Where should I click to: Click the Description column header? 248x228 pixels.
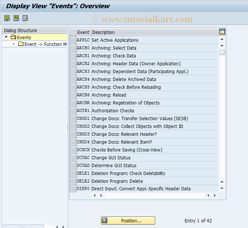[155, 32]
